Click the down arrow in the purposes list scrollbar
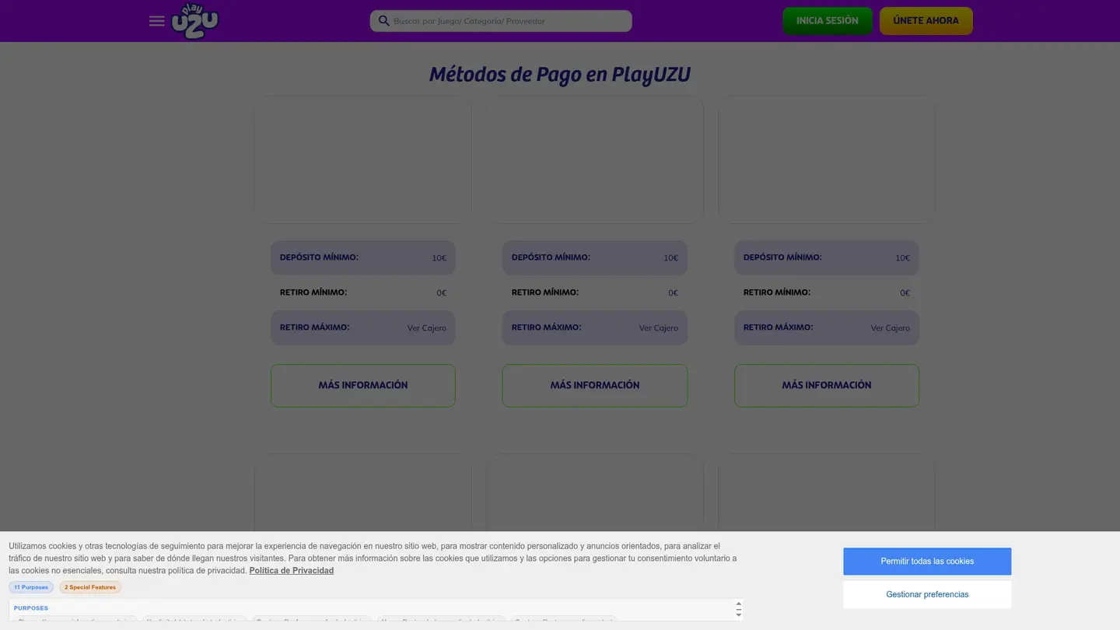The height and width of the screenshot is (630, 1120). click(x=739, y=614)
